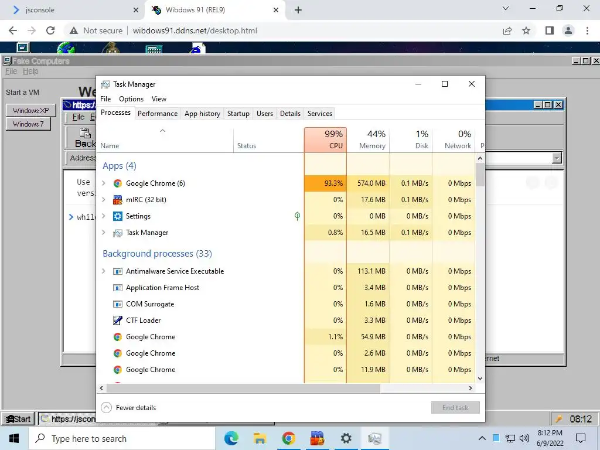Open the Chrome profile avatar

568,30
